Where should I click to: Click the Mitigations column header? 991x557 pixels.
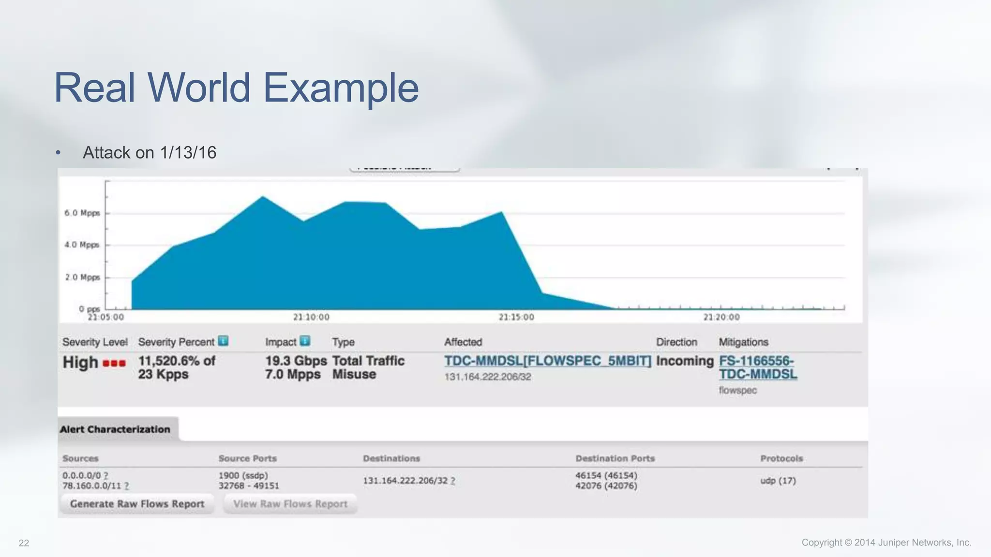pos(743,342)
